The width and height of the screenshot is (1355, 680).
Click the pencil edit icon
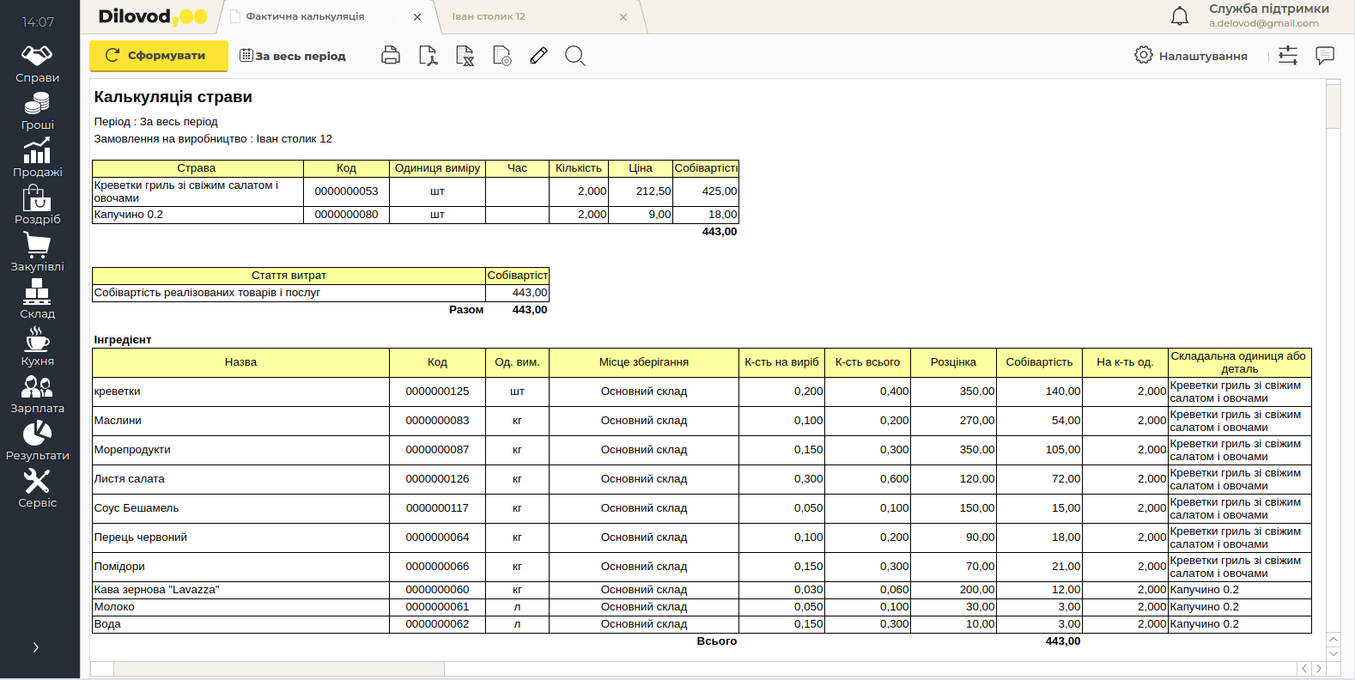coord(538,56)
